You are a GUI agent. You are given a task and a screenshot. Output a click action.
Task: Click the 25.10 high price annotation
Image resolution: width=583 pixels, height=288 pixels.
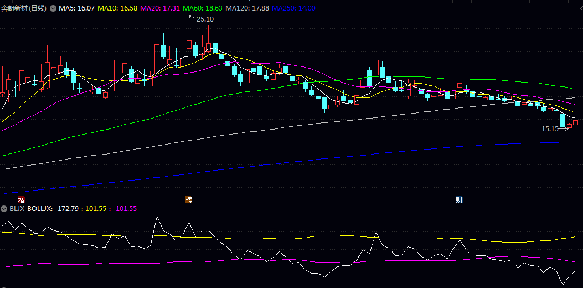(205, 19)
